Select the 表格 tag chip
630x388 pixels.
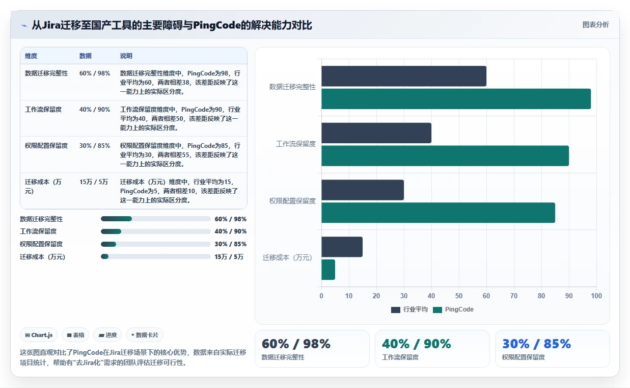(75, 335)
